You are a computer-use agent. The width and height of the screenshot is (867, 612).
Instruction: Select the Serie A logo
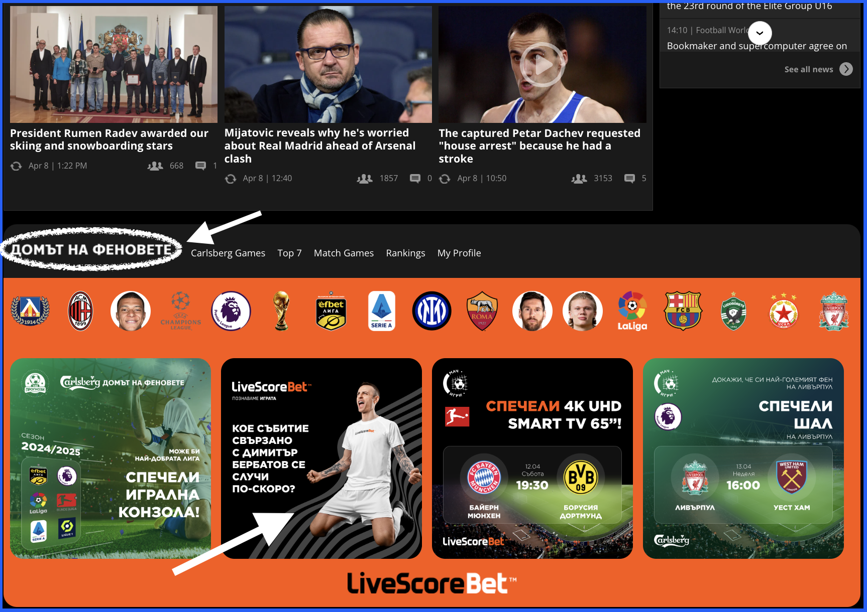[x=382, y=311]
